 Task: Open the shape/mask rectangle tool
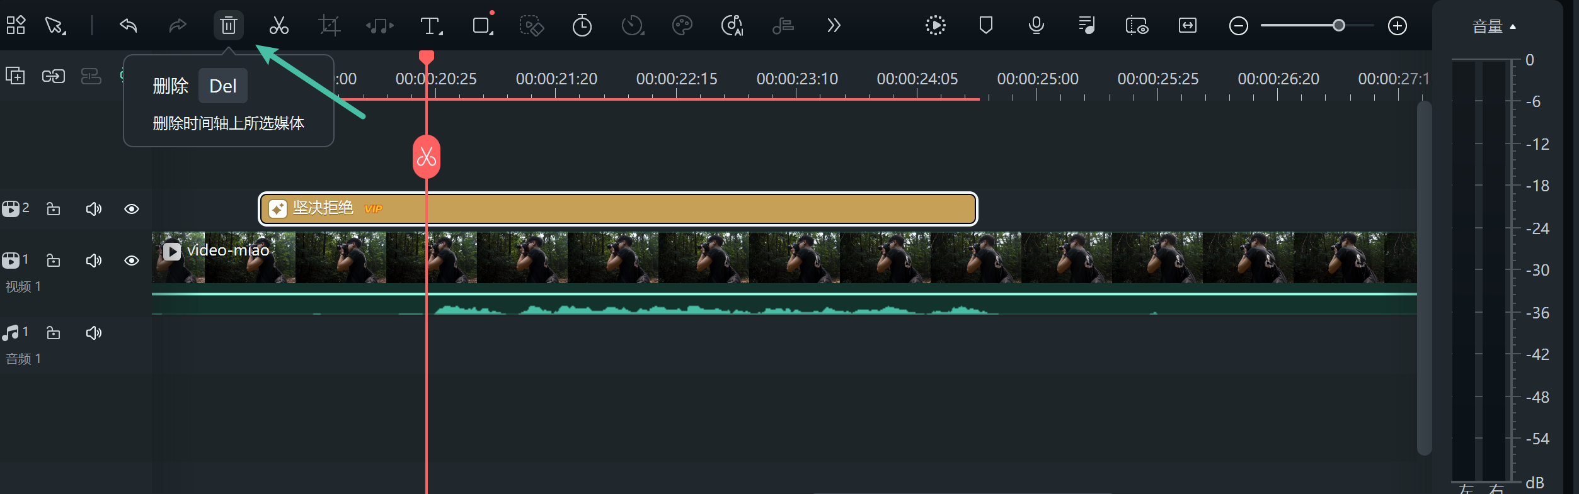(x=483, y=25)
